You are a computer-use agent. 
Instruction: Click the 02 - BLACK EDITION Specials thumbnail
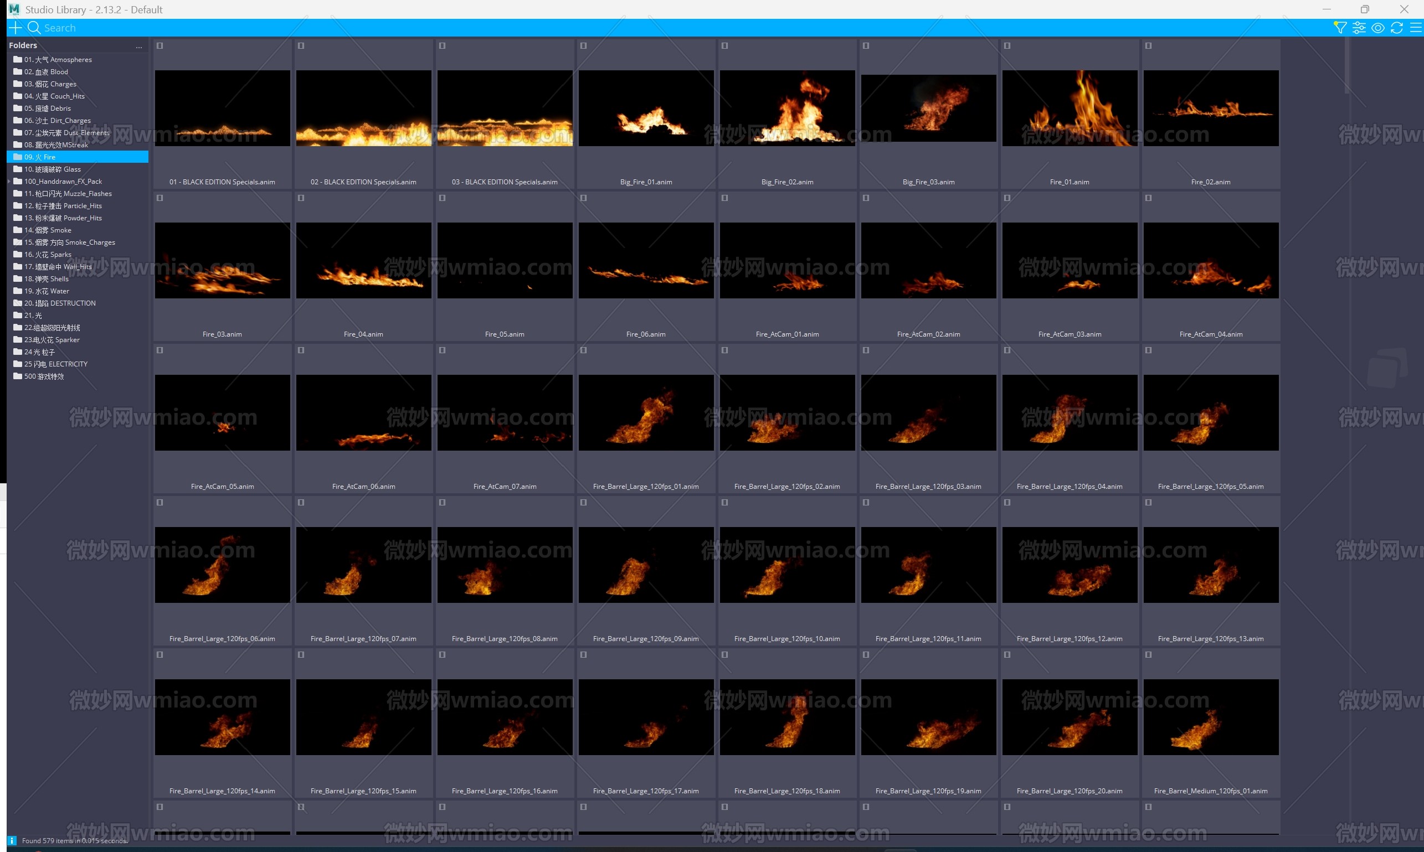tap(363, 108)
